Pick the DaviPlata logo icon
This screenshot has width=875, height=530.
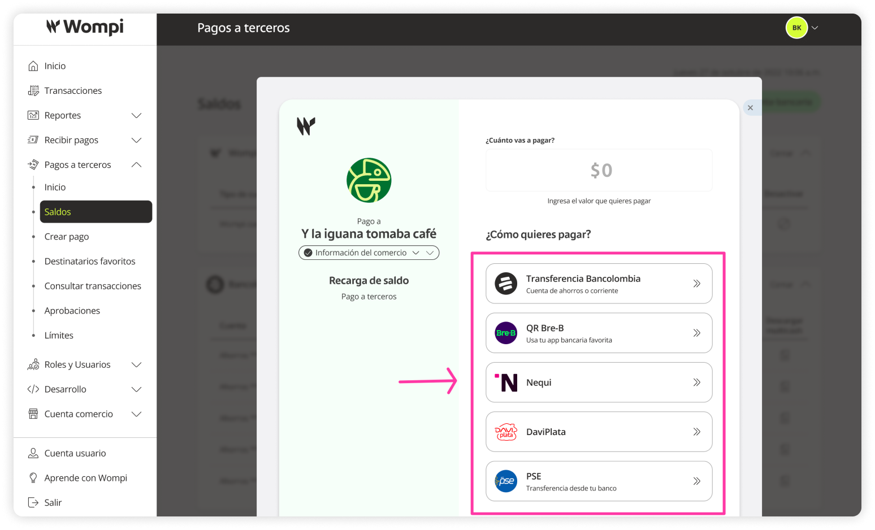(506, 432)
